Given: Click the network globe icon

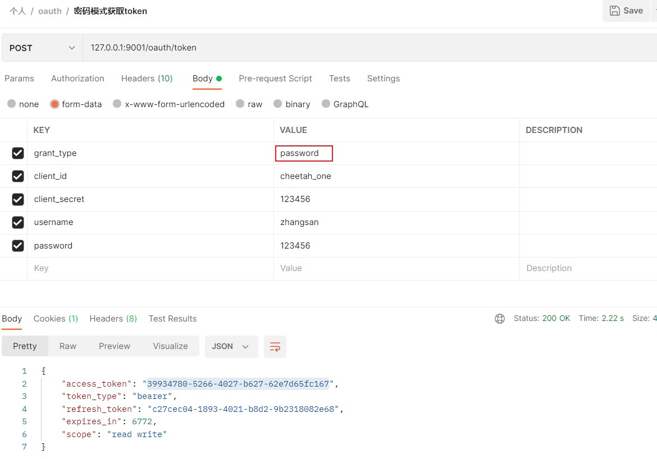Looking at the screenshot, I should (499, 319).
